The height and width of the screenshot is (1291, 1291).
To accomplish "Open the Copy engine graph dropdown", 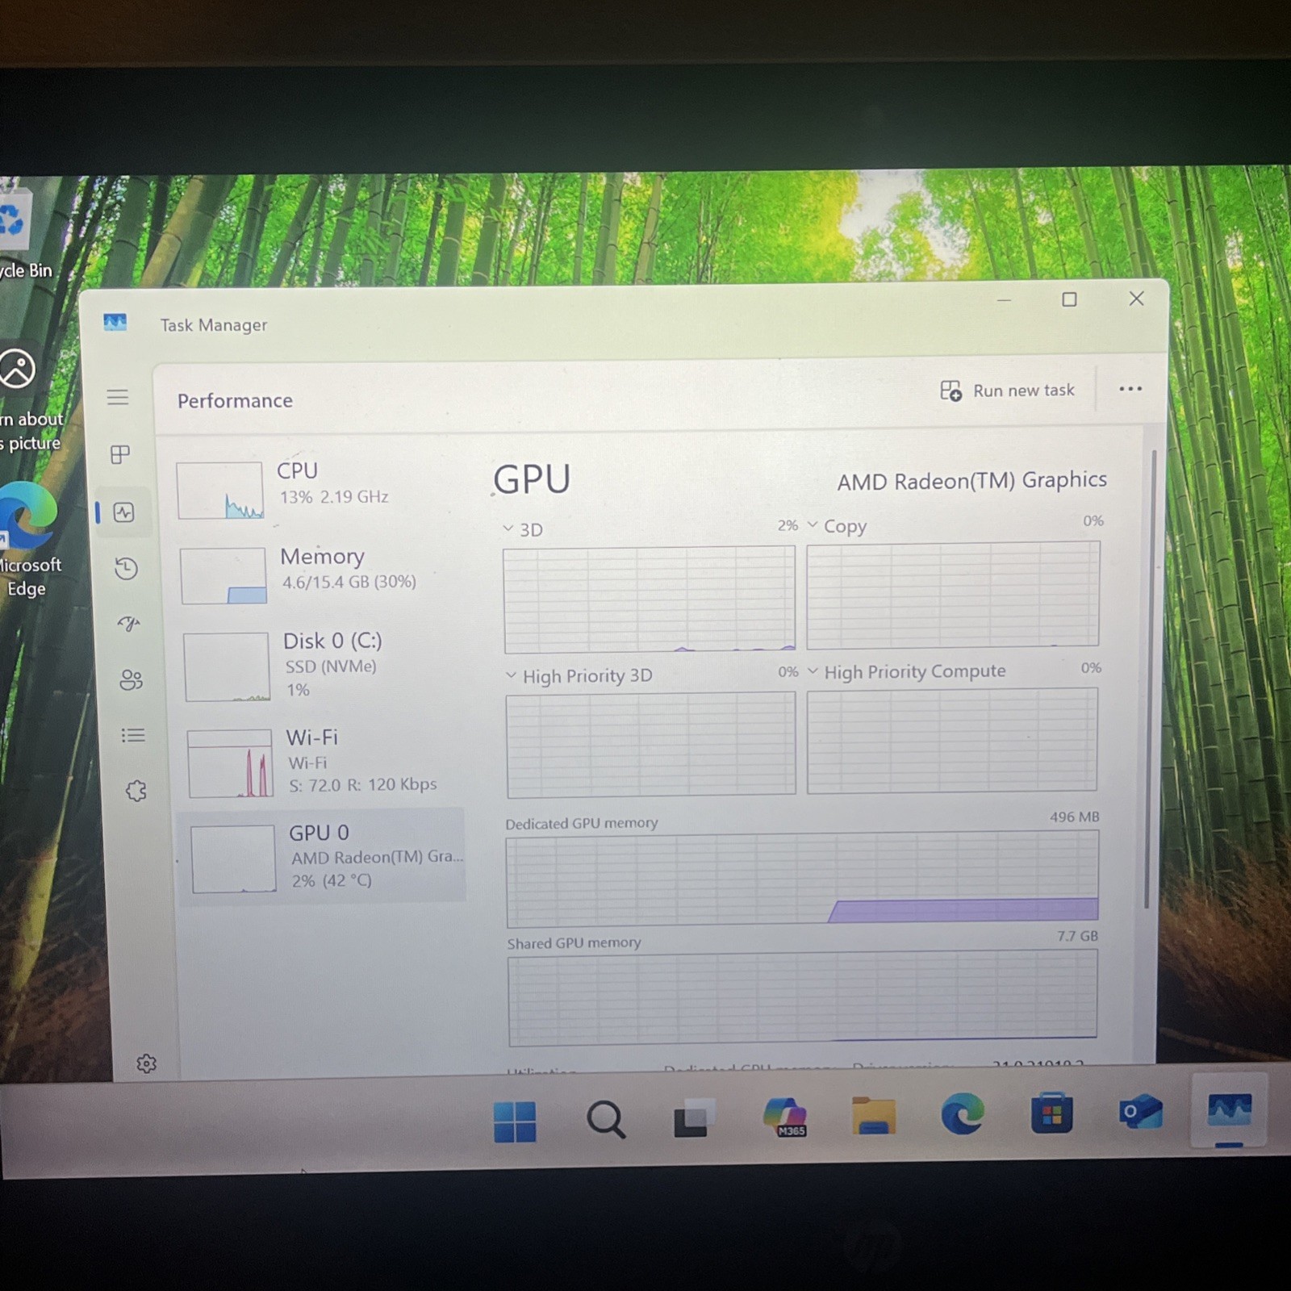I will pyautogui.click(x=813, y=524).
